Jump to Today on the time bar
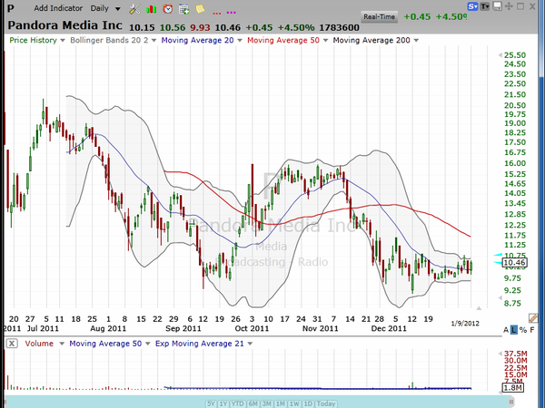 click(326, 403)
